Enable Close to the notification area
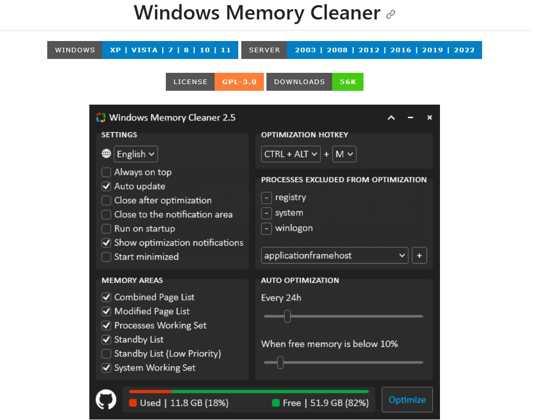This screenshot has width=537, height=420. (106, 214)
